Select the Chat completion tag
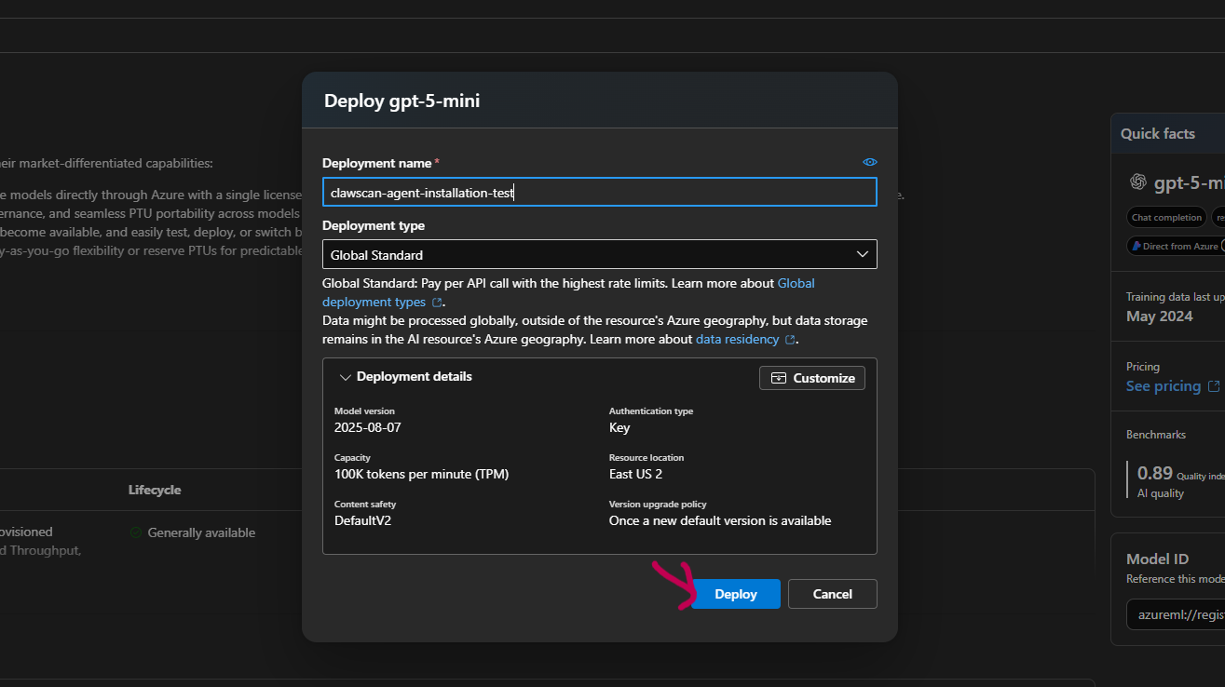This screenshot has width=1225, height=687. point(1166,218)
